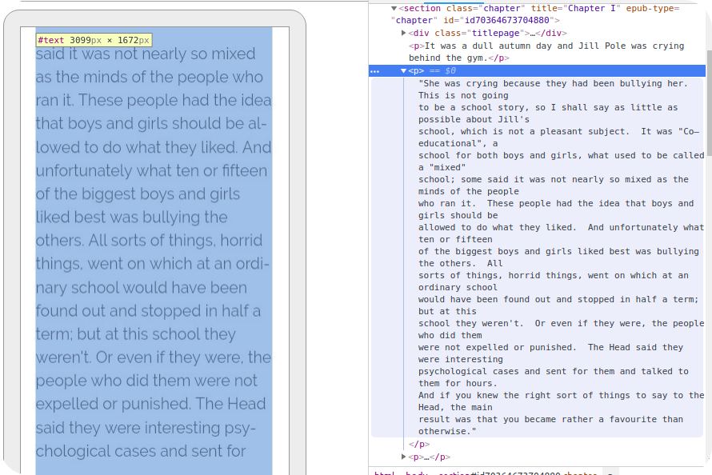Image resolution: width=712 pixels, height=475 pixels.
Task: Click preview line 'expelled or punished. The Head'
Action: 150,404
